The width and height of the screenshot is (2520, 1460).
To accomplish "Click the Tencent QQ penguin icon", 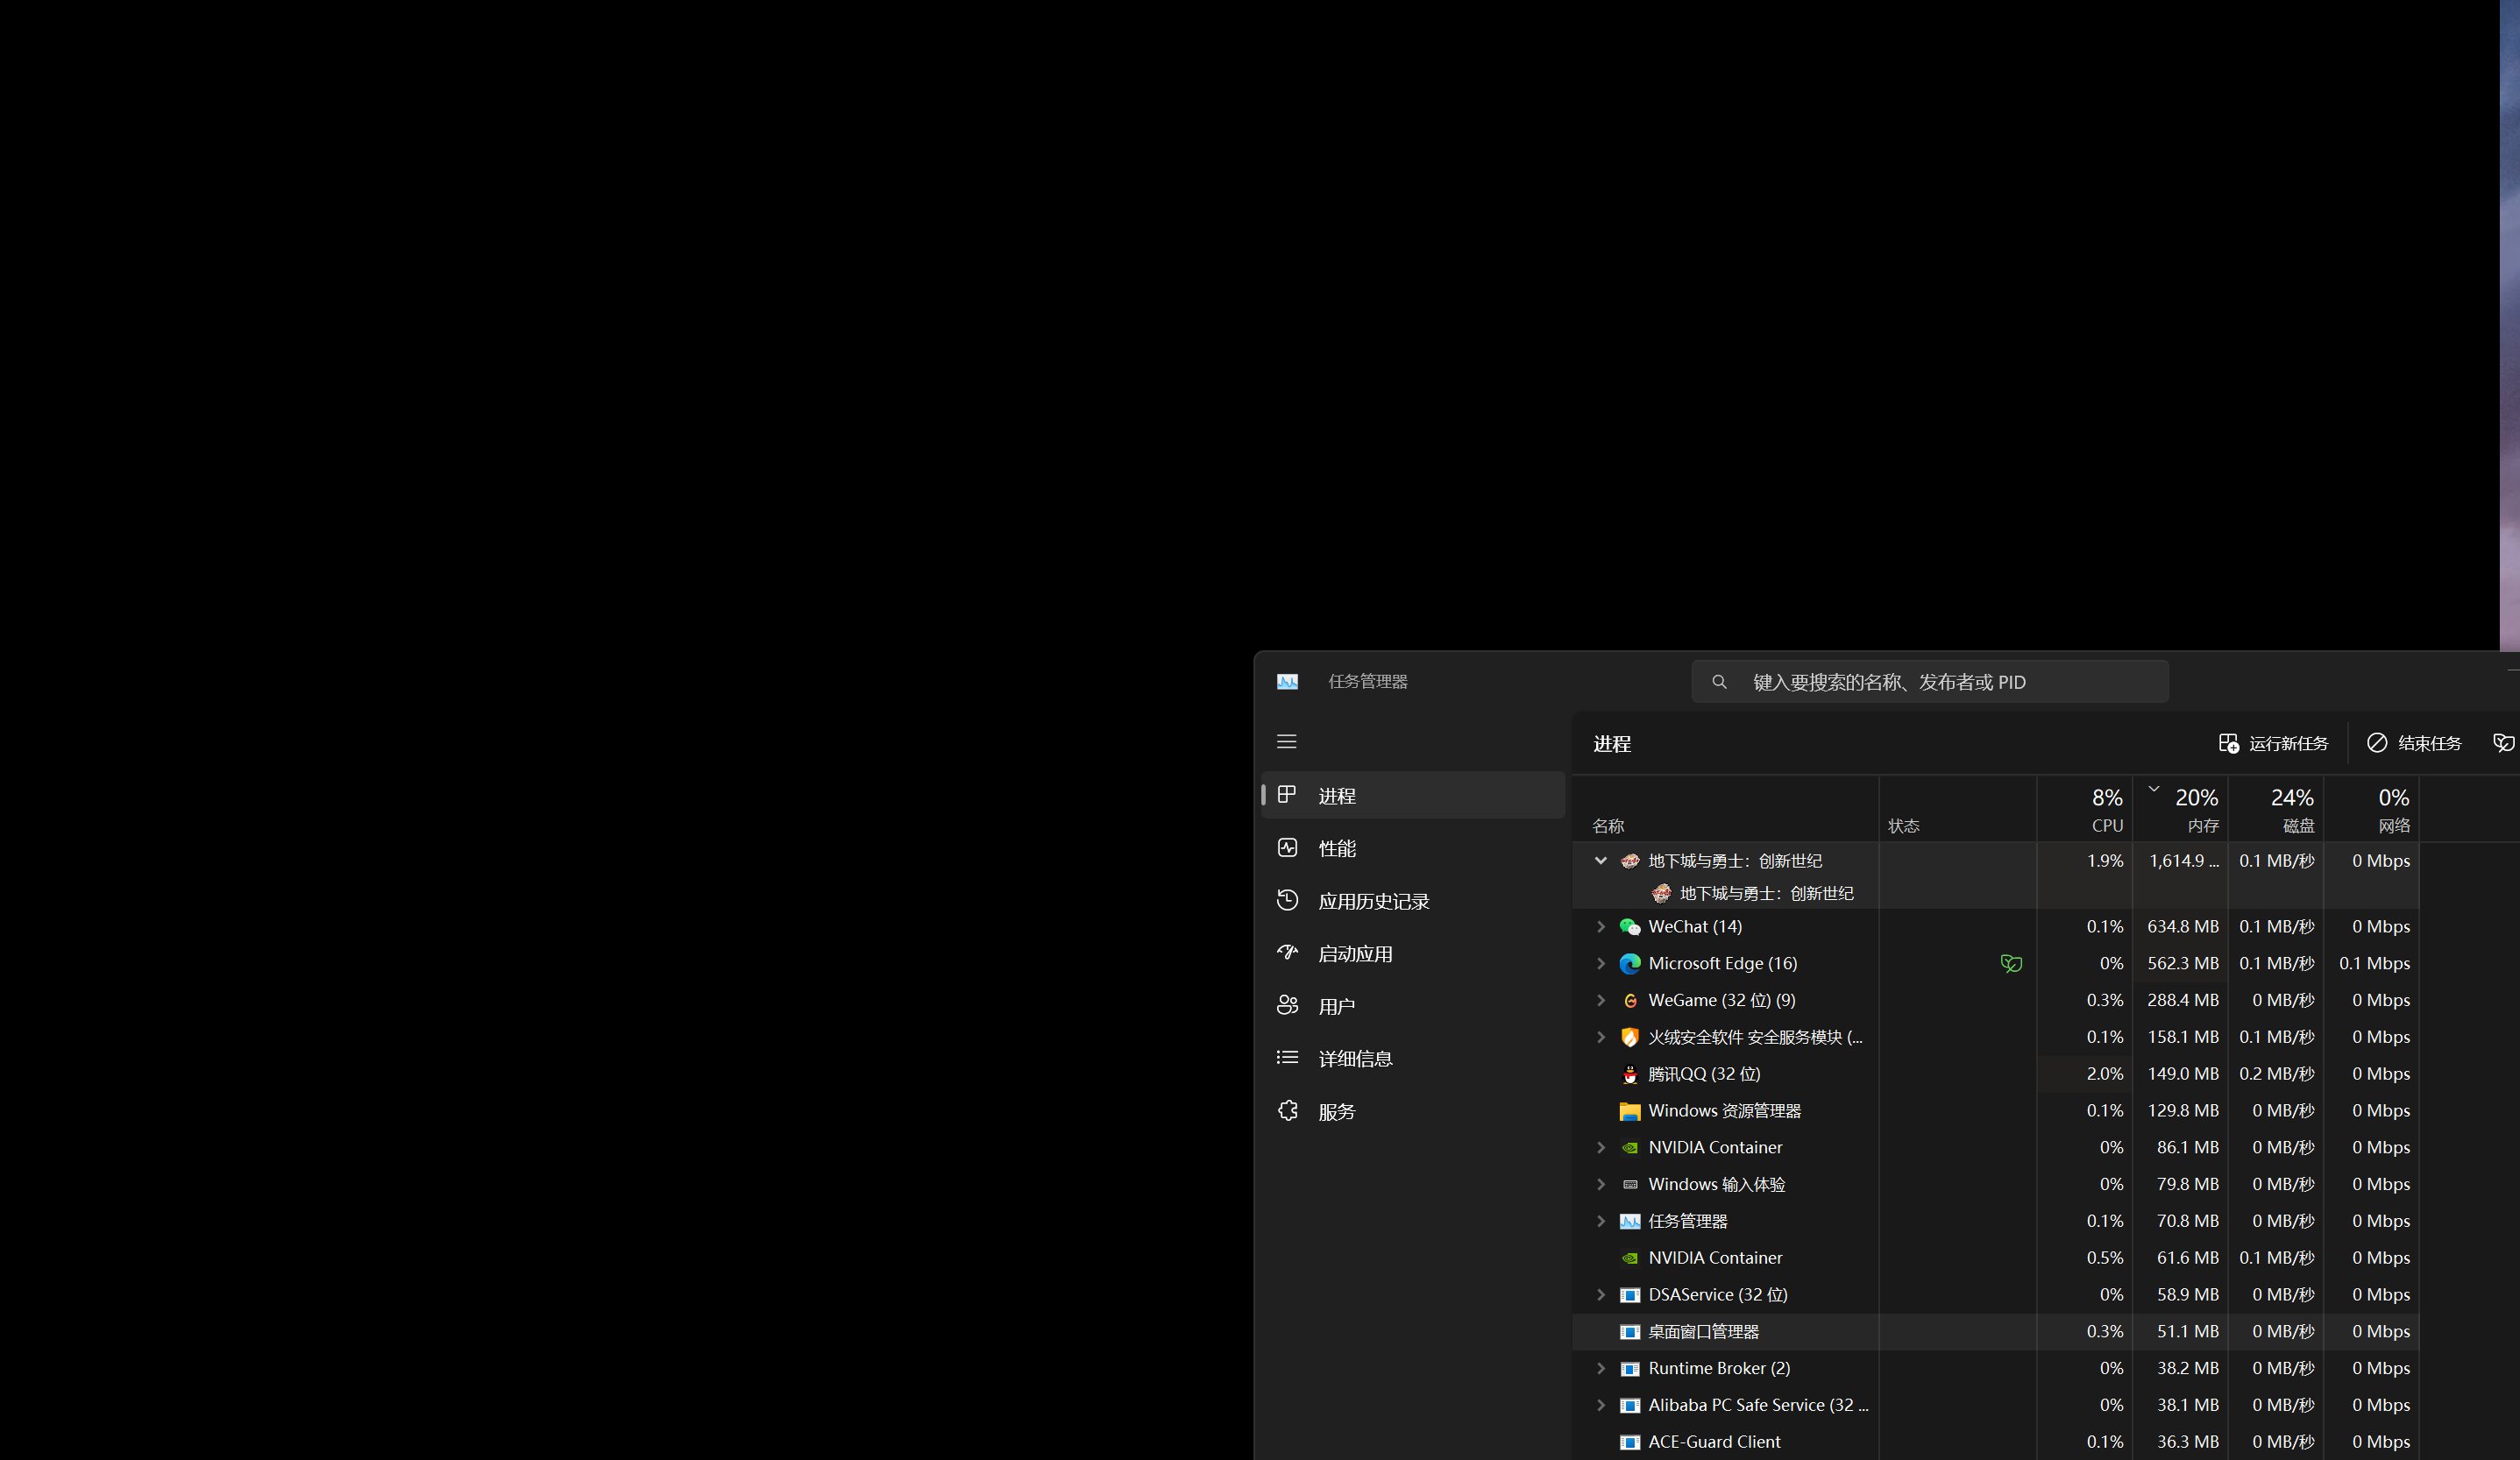I will coord(1629,1074).
